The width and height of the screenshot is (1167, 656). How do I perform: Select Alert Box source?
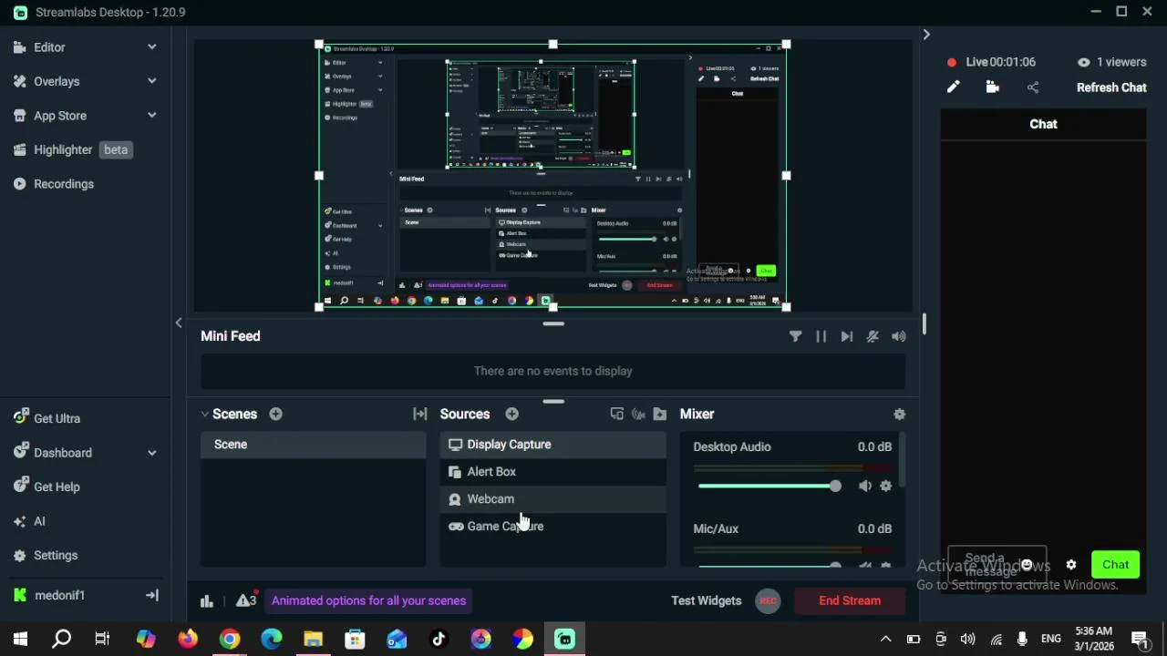click(553, 472)
